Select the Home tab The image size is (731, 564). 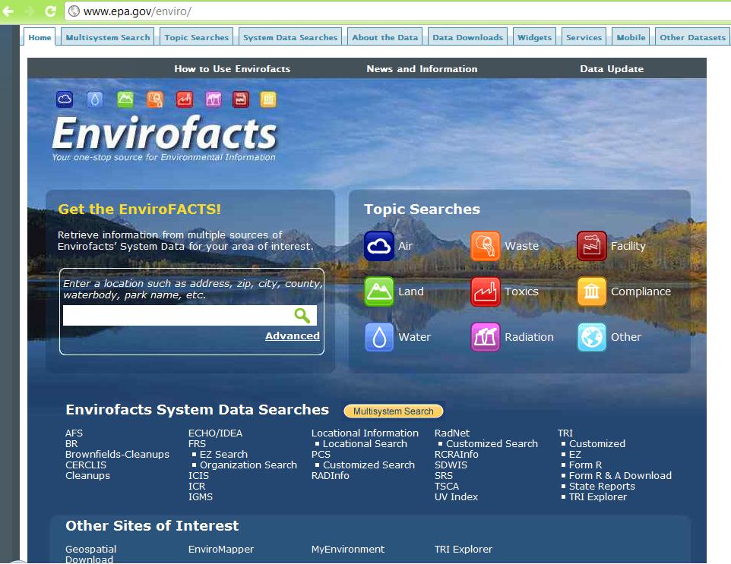click(40, 37)
